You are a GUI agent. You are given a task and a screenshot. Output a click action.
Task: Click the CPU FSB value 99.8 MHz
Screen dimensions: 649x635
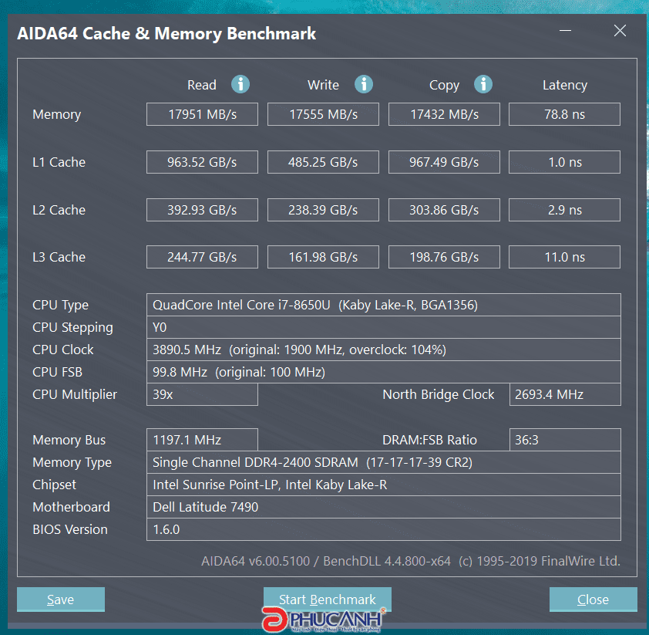coord(384,372)
